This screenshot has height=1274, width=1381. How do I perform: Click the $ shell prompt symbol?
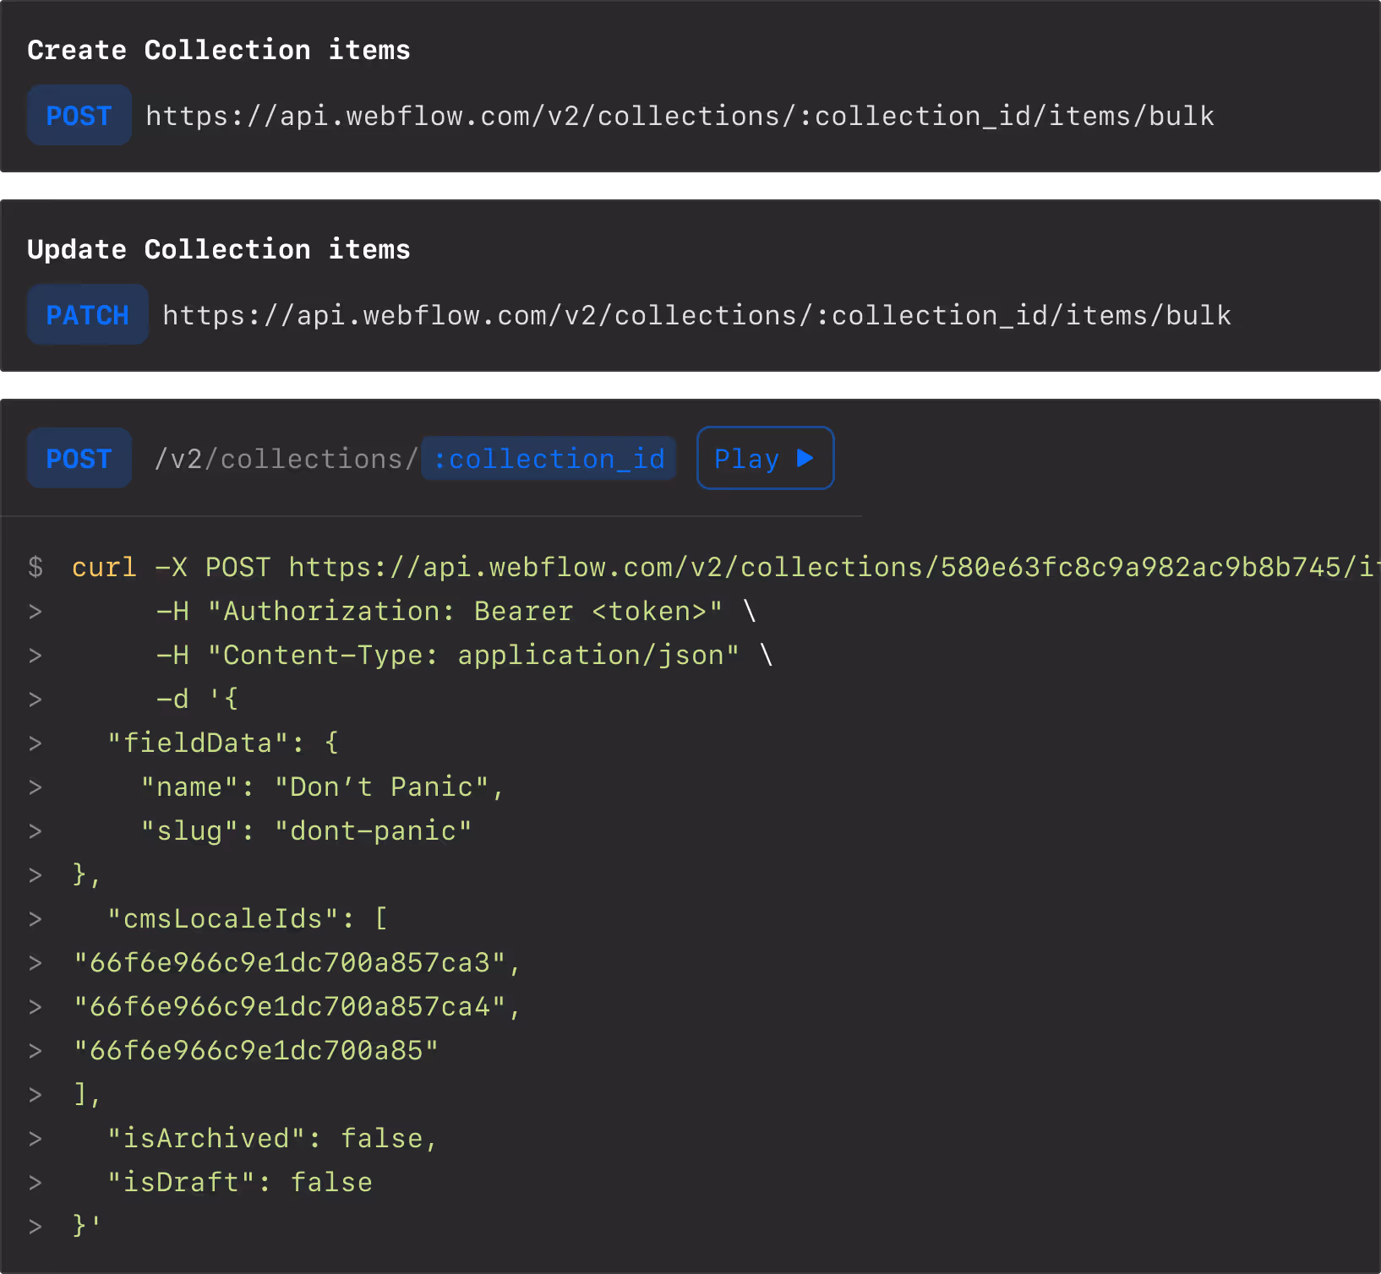click(35, 567)
